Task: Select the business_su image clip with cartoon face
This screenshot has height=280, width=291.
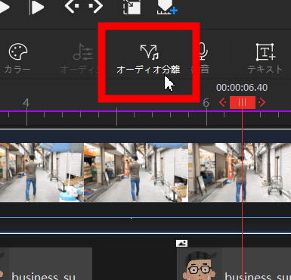Action: (x=234, y=263)
